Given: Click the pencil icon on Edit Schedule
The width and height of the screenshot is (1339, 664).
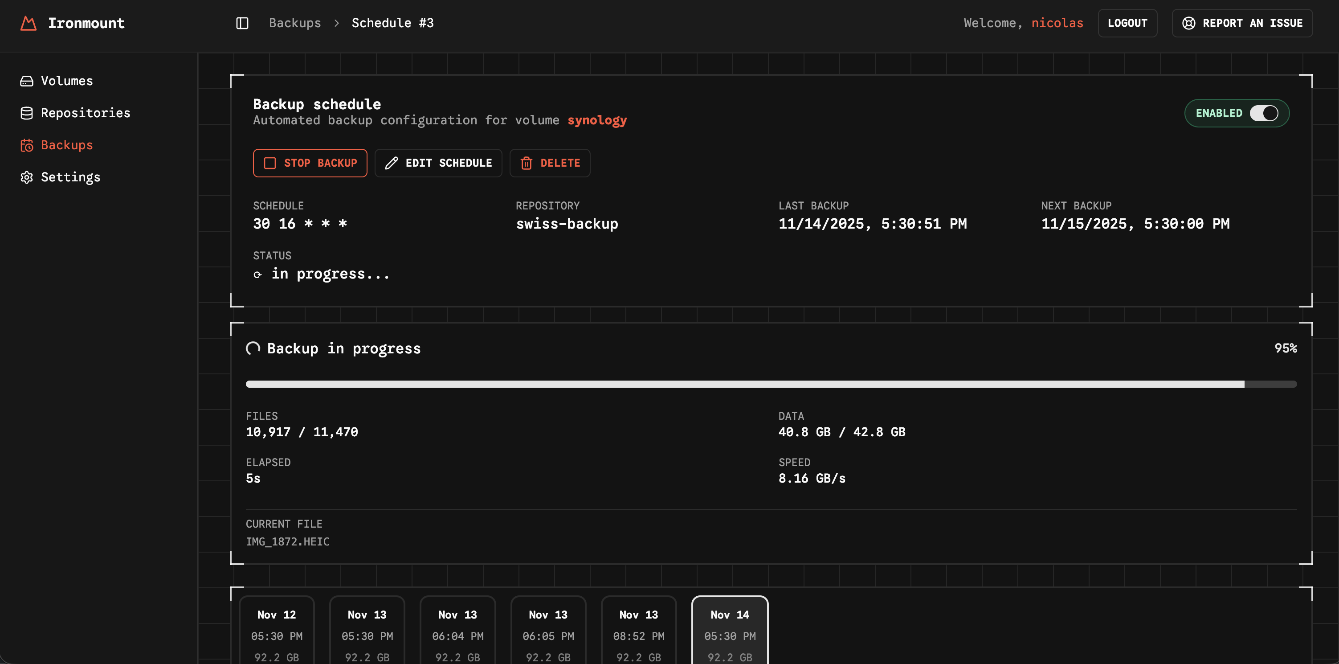Looking at the screenshot, I should (x=392, y=163).
